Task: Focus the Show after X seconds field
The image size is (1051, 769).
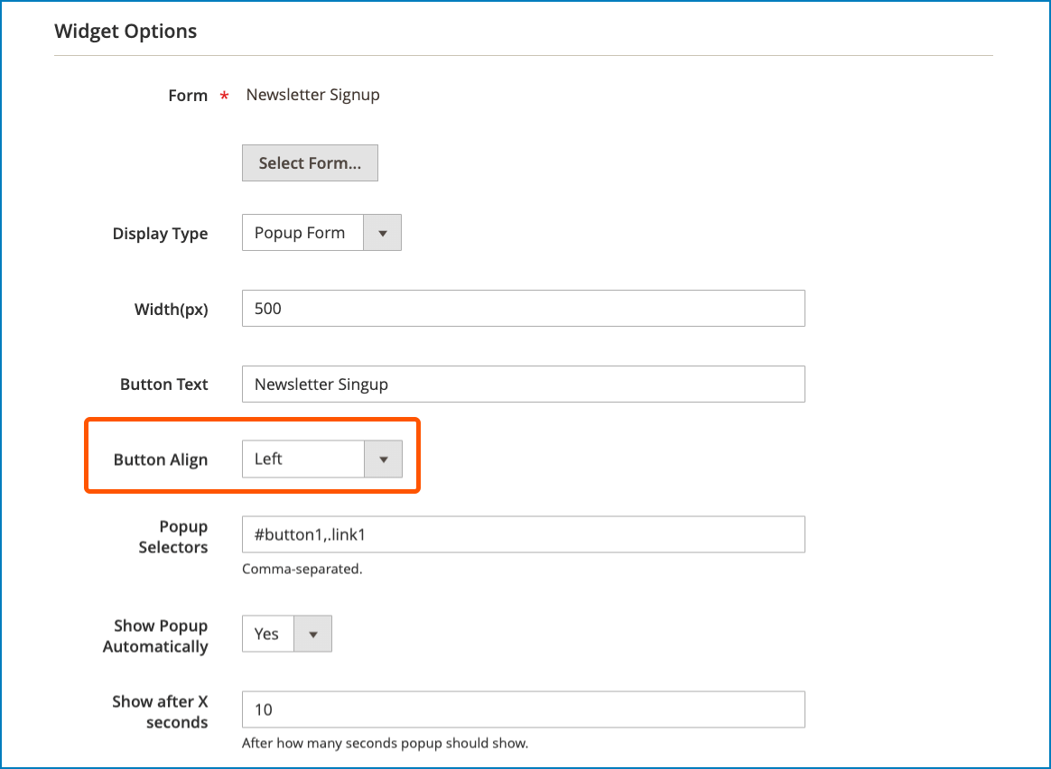Action: pos(524,709)
